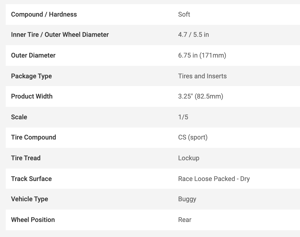Select the Lockup tread value
The image size is (300, 237).
point(189,158)
